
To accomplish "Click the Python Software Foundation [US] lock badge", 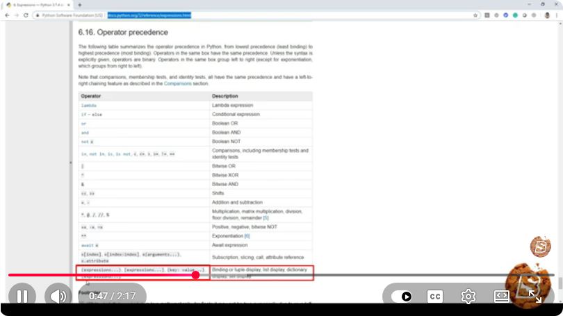I will [x=70, y=15].
